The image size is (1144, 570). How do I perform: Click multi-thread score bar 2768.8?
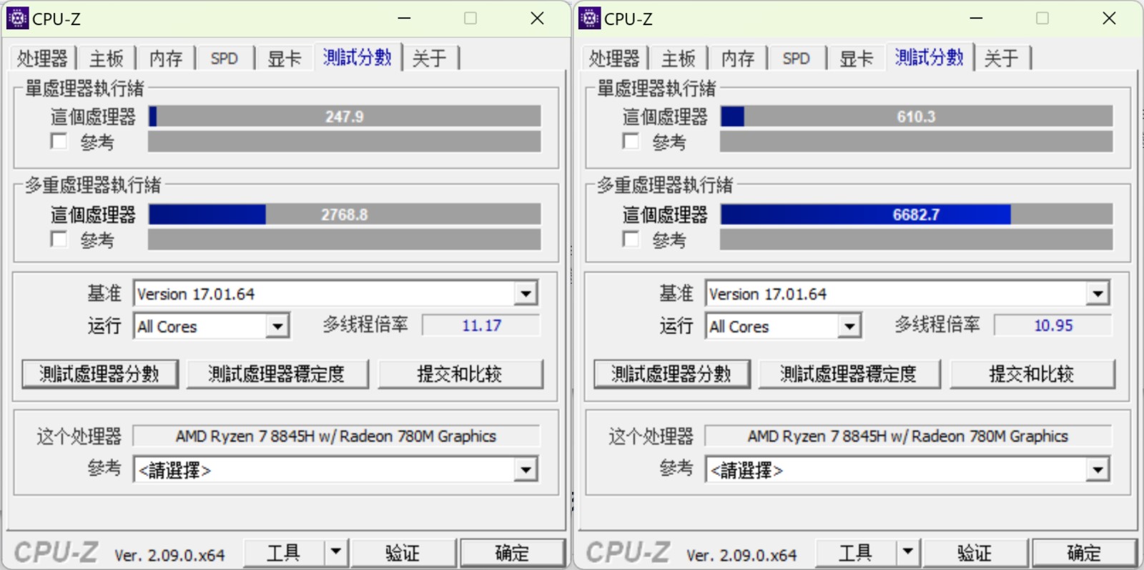click(345, 214)
